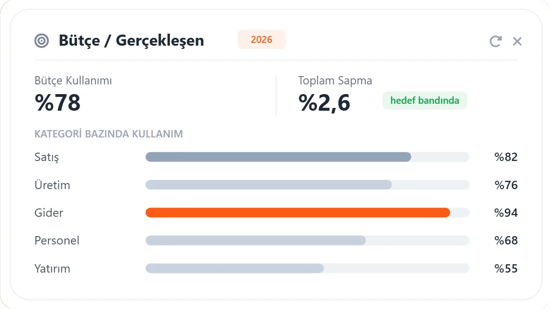Screen dimensions: 551x309
Task: Select the Personel category label
Action: tap(57, 240)
